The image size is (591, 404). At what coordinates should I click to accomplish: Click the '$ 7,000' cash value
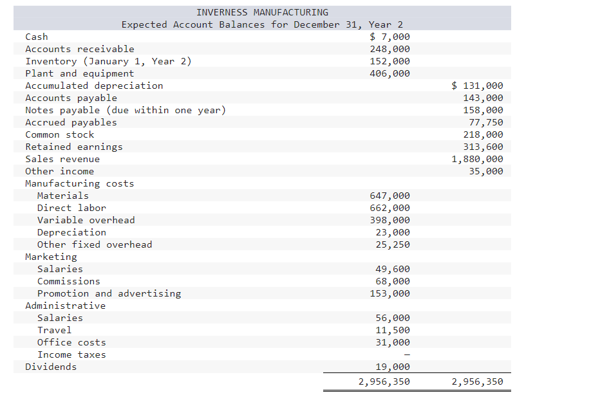point(389,37)
